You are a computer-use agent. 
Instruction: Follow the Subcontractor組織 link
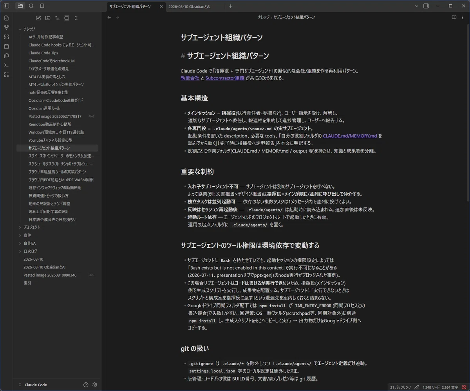point(225,78)
